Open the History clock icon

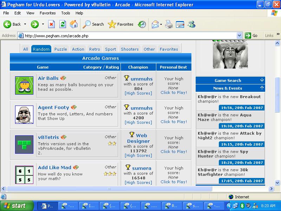click(x=142, y=24)
